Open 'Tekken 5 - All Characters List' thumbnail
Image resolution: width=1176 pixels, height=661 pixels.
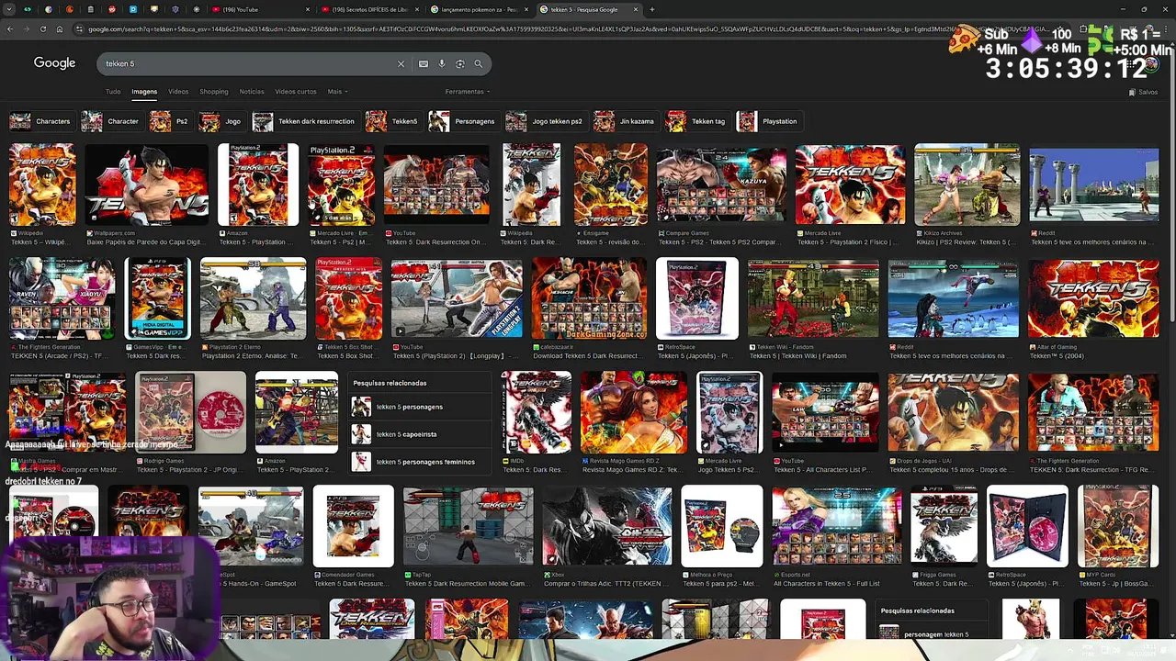(x=824, y=413)
